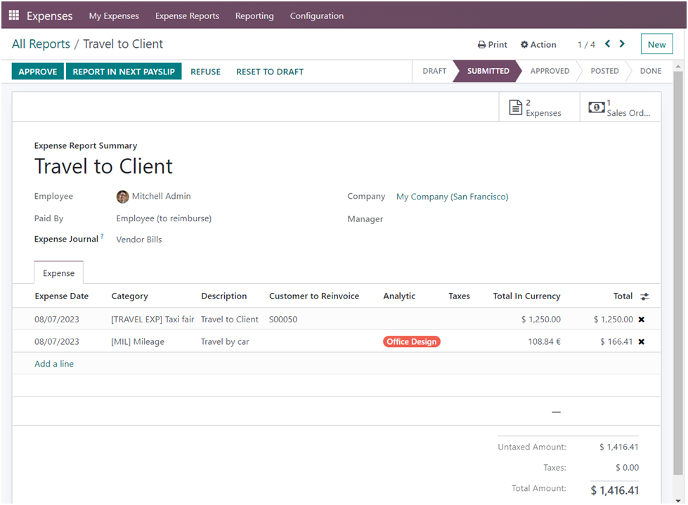Viewport: 688px width, 505px height.
Task: Delete the Taxi fair expense line
Action: [641, 320]
